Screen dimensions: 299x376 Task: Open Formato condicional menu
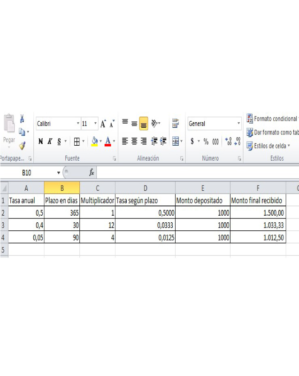(x=273, y=118)
